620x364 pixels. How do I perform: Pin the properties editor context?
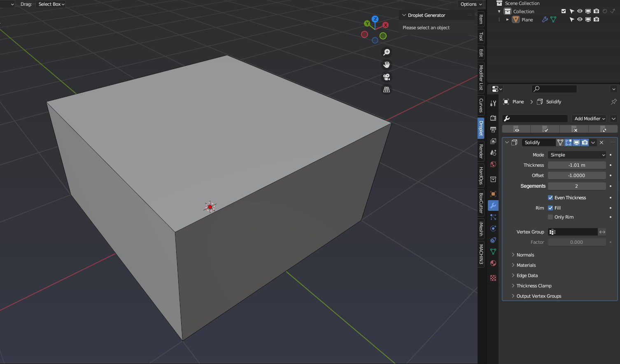[x=613, y=102]
